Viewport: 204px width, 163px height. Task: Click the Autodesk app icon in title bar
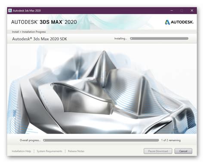(x=10, y=10)
